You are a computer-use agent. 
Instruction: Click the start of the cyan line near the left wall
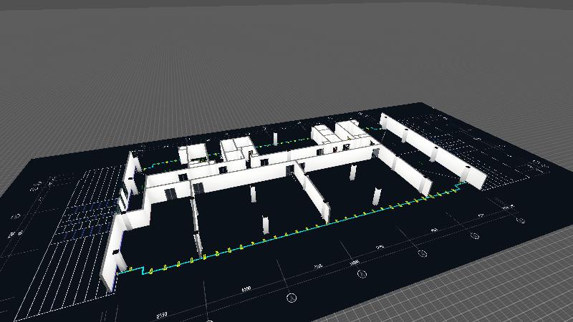[121, 272]
